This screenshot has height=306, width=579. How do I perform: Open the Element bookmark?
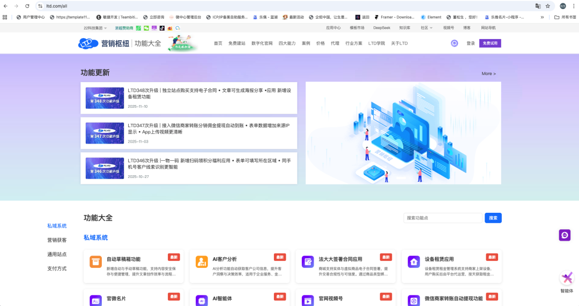coord(431,17)
